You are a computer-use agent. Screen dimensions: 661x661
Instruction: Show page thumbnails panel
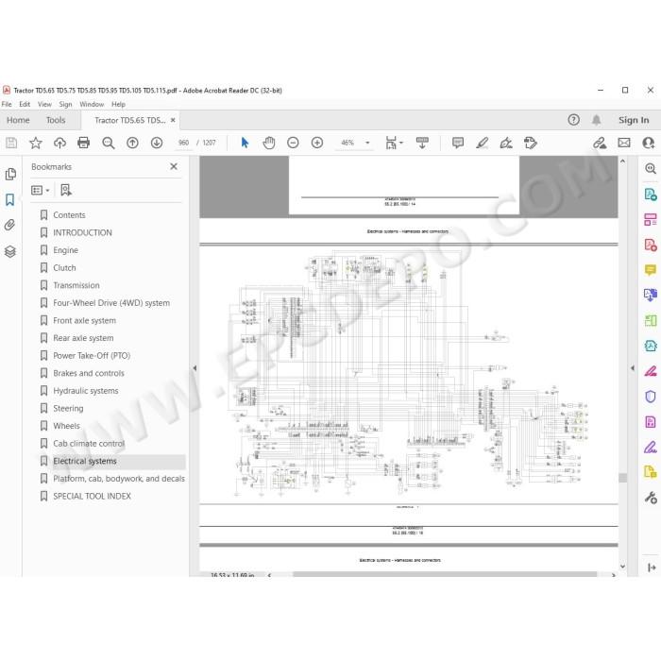coord(10,174)
